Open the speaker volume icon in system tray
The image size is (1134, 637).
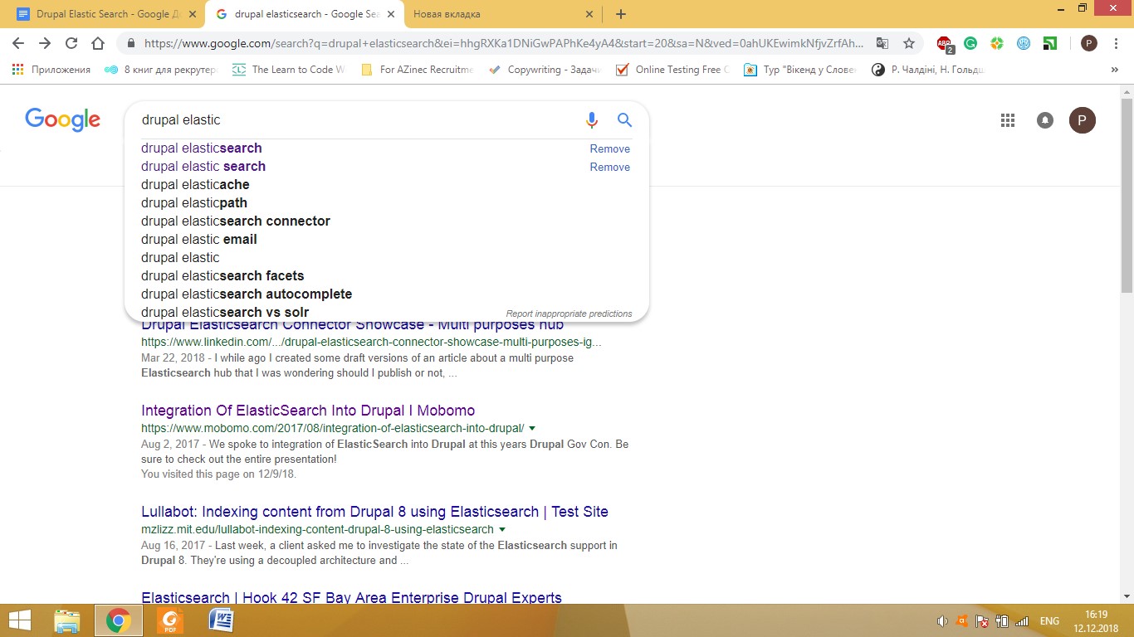pyautogui.click(x=942, y=620)
